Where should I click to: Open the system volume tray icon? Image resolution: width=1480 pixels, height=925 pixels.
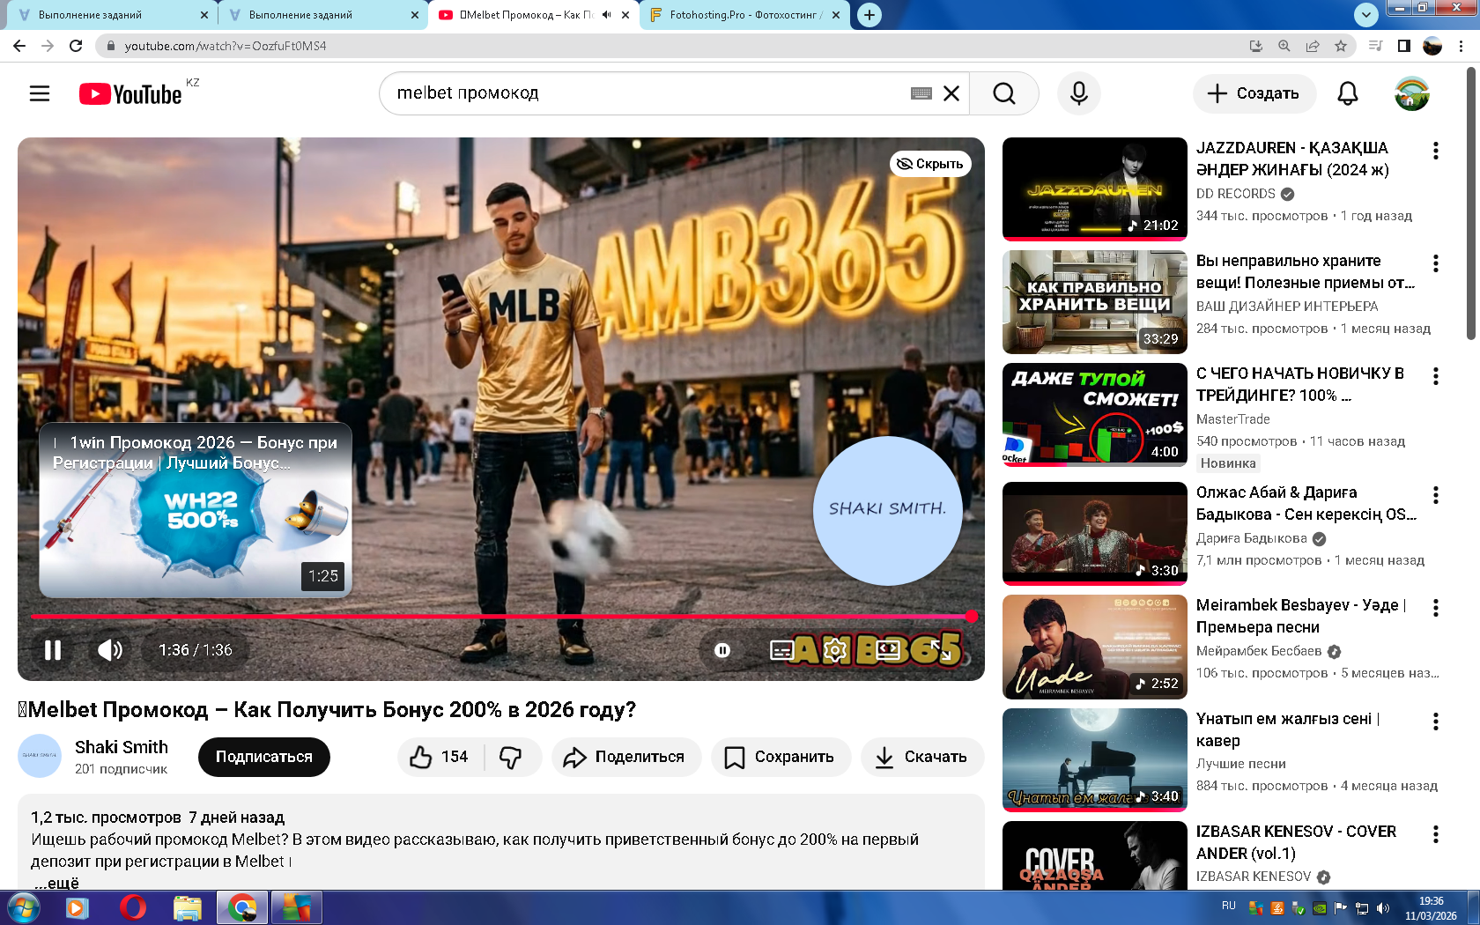click(x=1383, y=908)
